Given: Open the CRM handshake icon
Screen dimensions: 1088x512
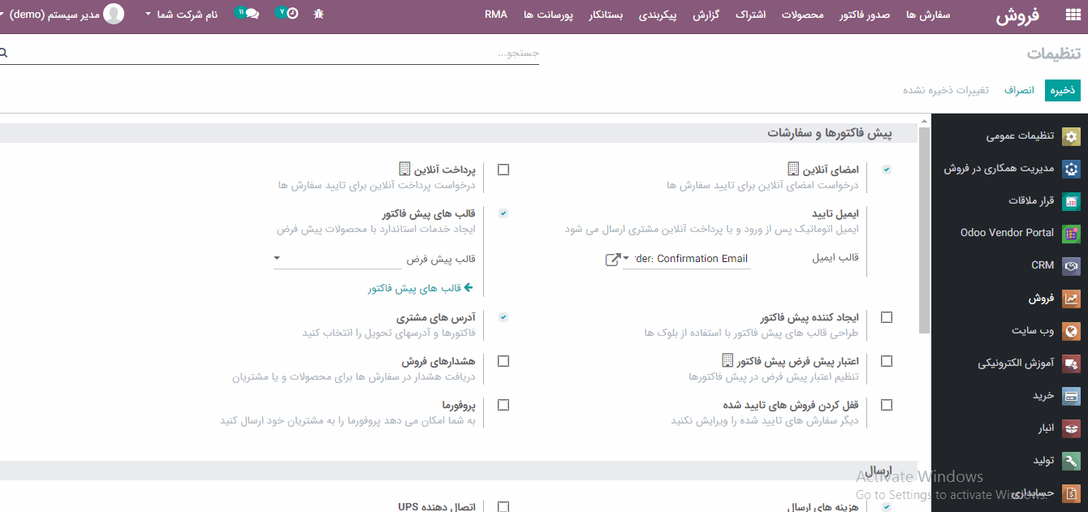Looking at the screenshot, I should click(x=1072, y=265).
